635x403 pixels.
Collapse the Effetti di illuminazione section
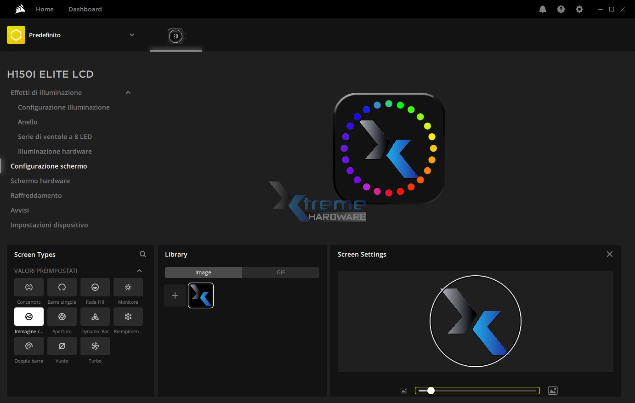pos(128,92)
